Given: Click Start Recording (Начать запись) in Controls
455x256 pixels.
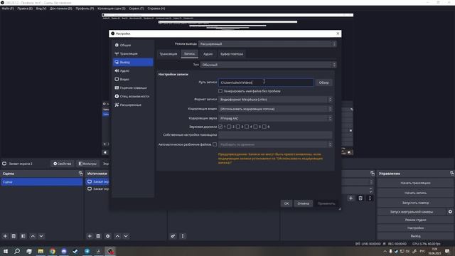Looking at the screenshot, I should pyautogui.click(x=415, y=193).
